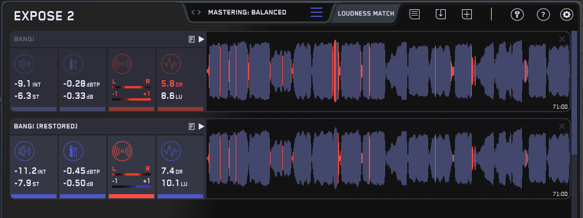Click the -0.28 dBTP true peak value
The width and height of the screenshot is (583, 218).
81,84
